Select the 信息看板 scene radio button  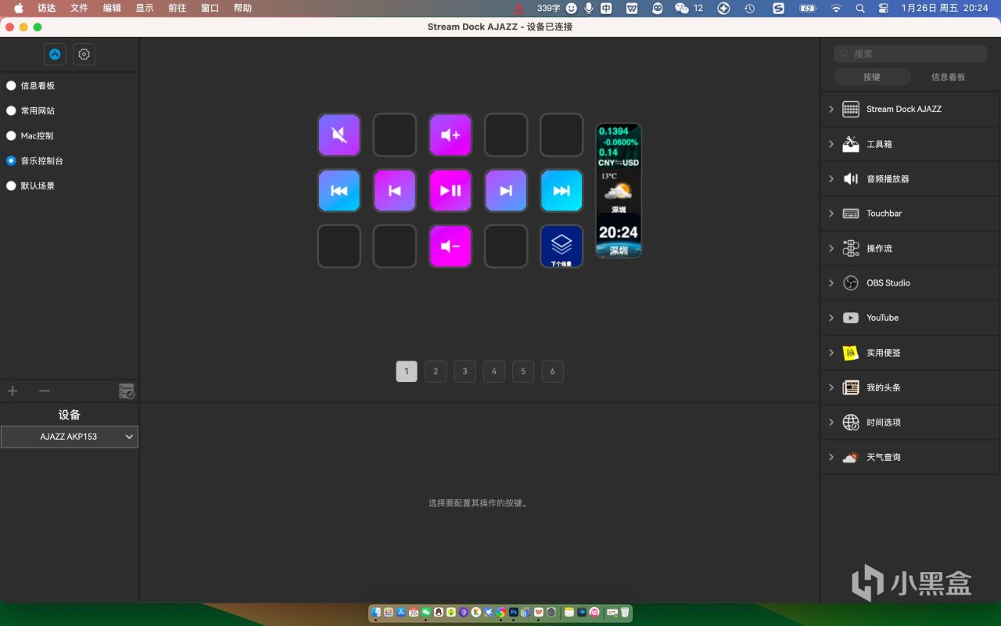(11, 85)
